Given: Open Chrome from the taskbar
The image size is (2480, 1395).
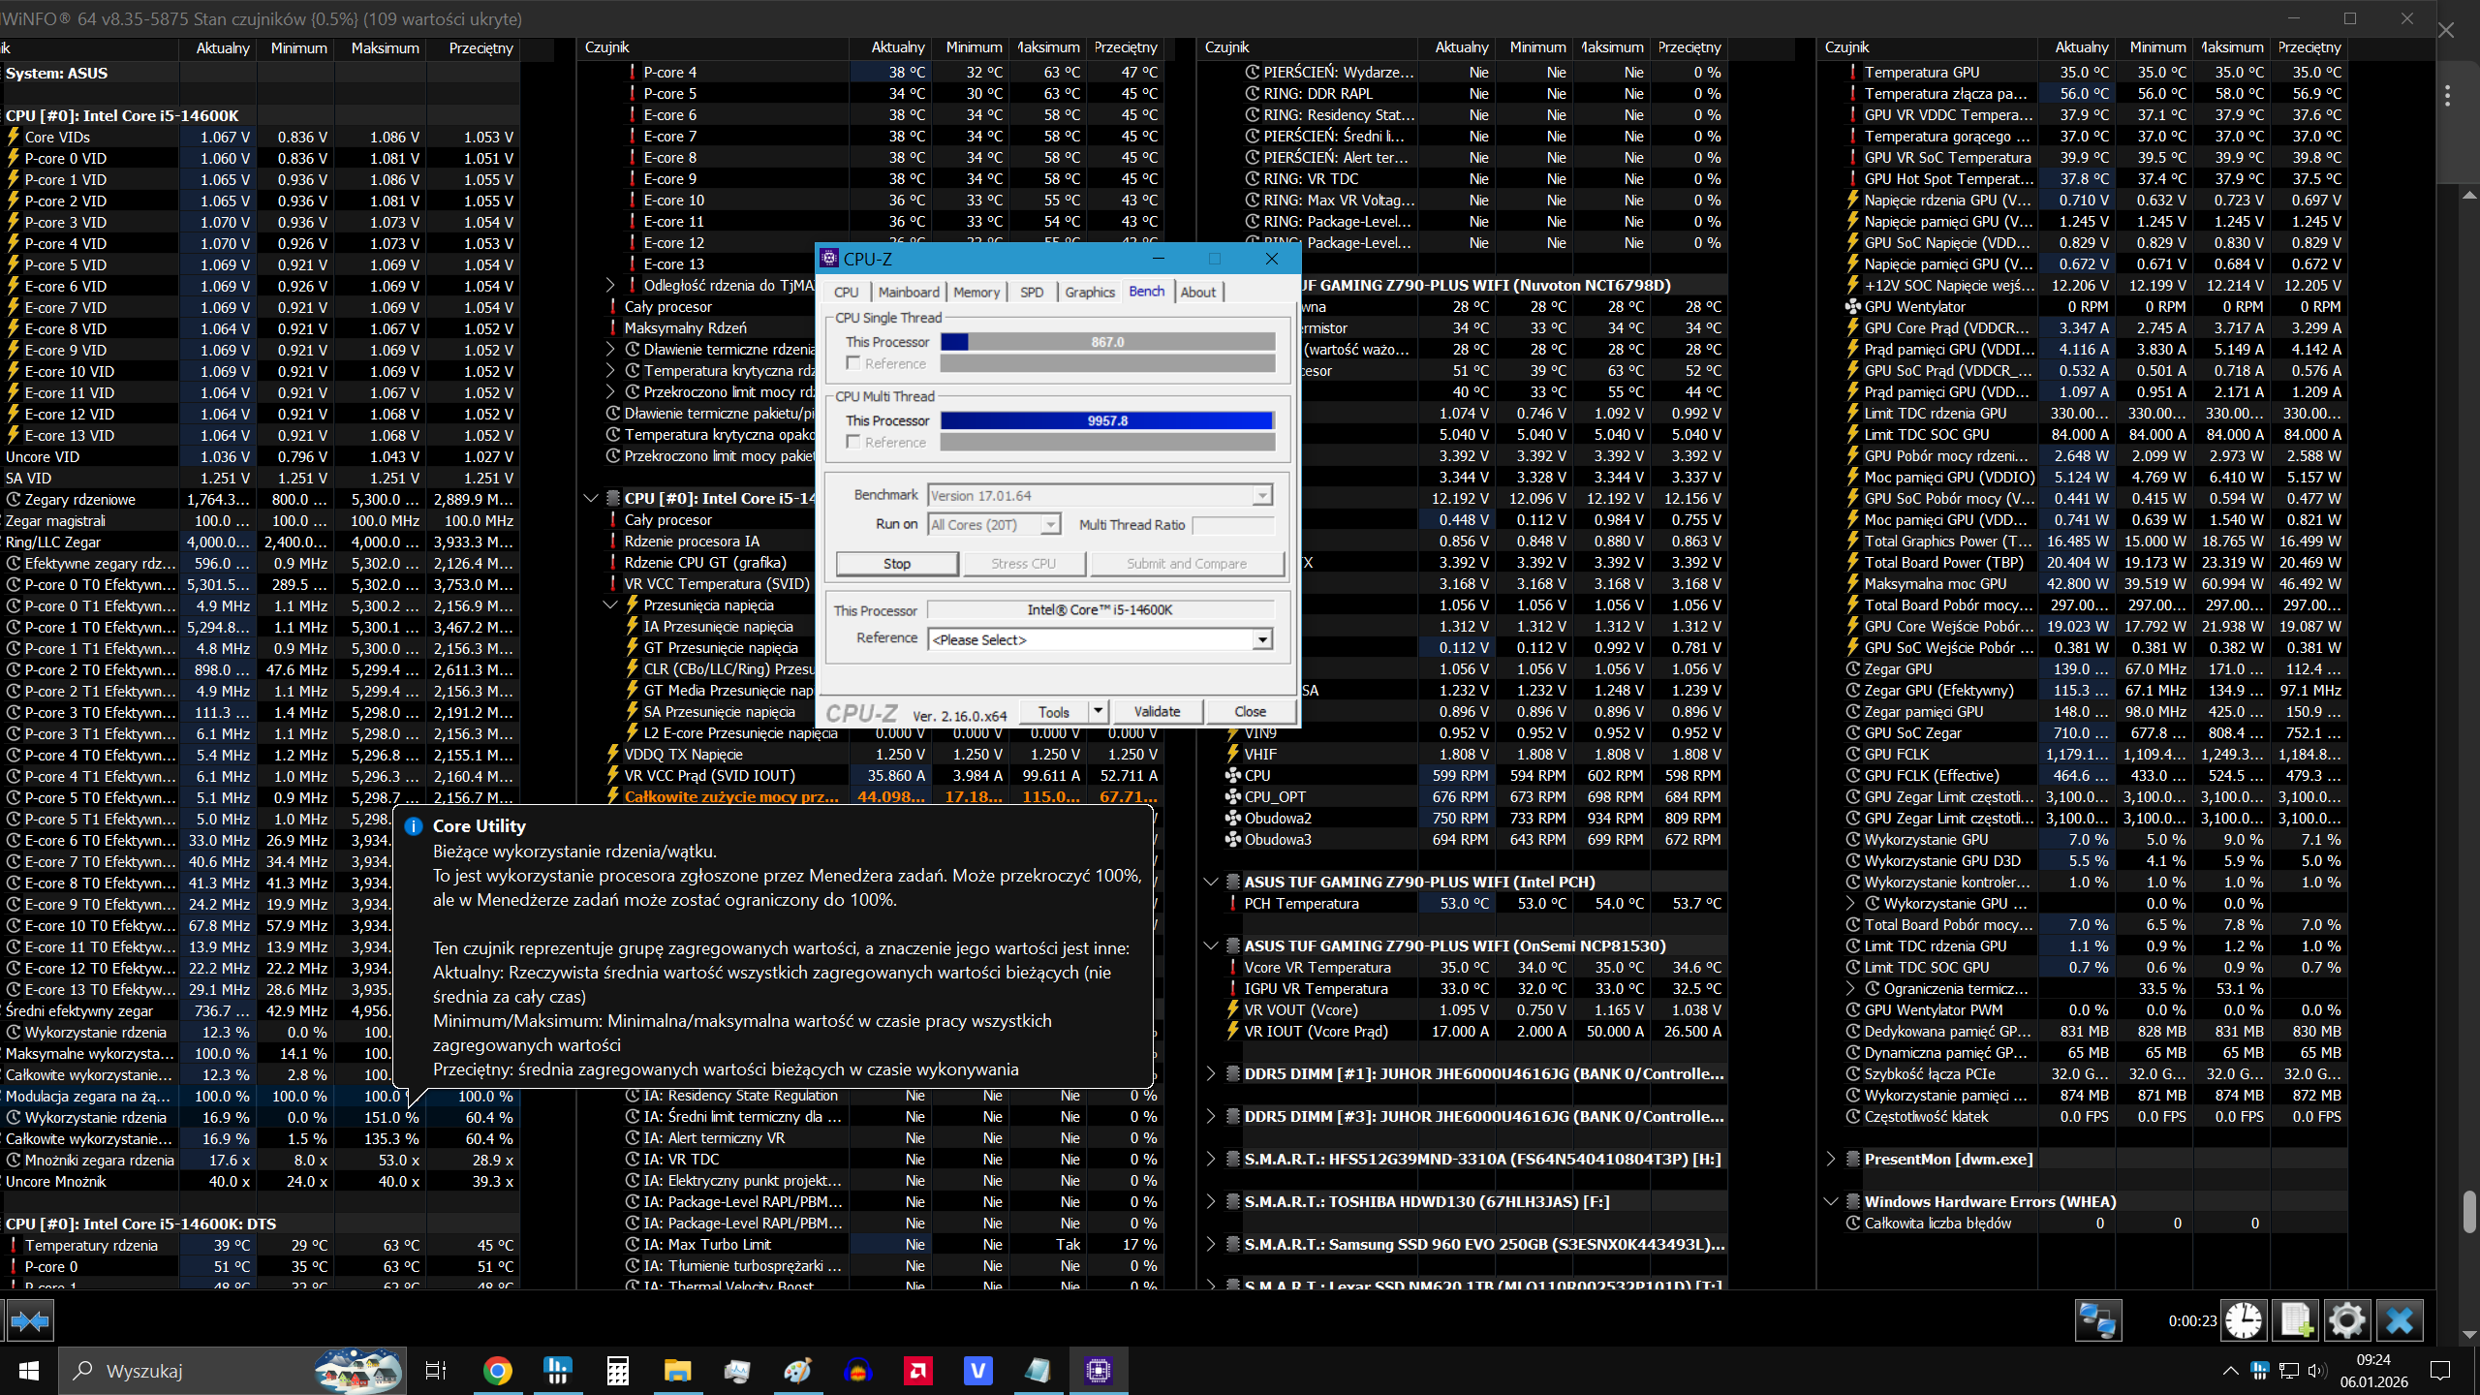Looking at the screenshot, I should [x=497, y=1371].
